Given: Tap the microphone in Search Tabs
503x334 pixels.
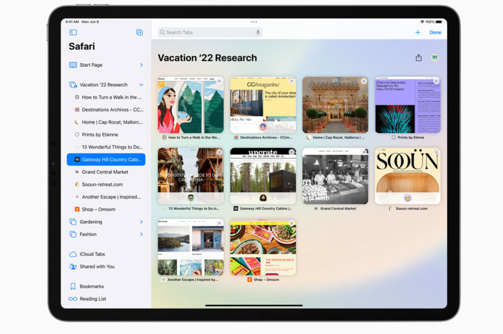Looking at the screenshot, I should point(258,32).
